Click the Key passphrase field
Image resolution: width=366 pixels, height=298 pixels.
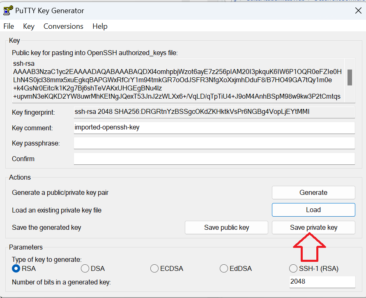point(214,143)
